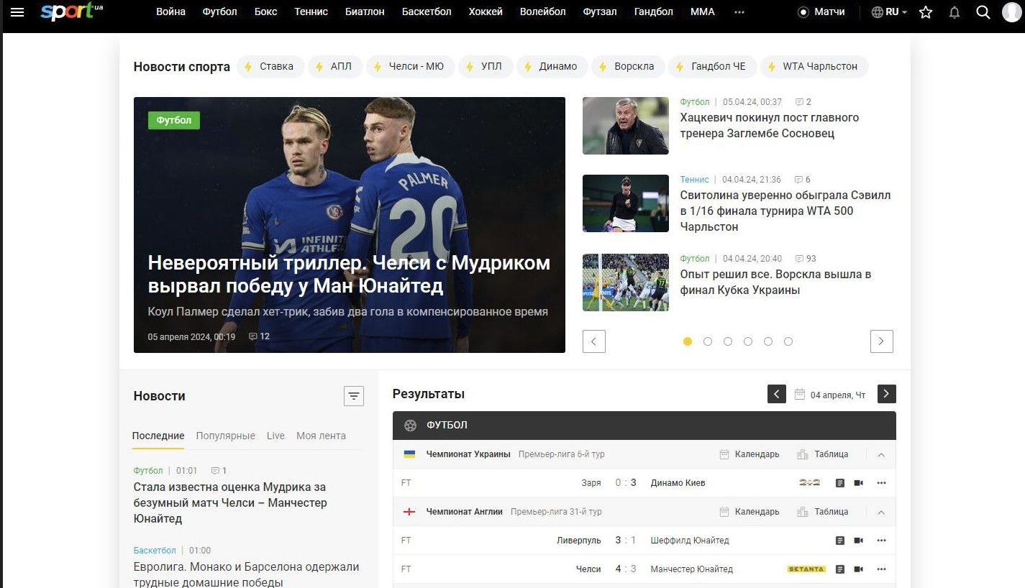
Task: Open Евролига Монако и Барселона article
Action: [246, 574]
